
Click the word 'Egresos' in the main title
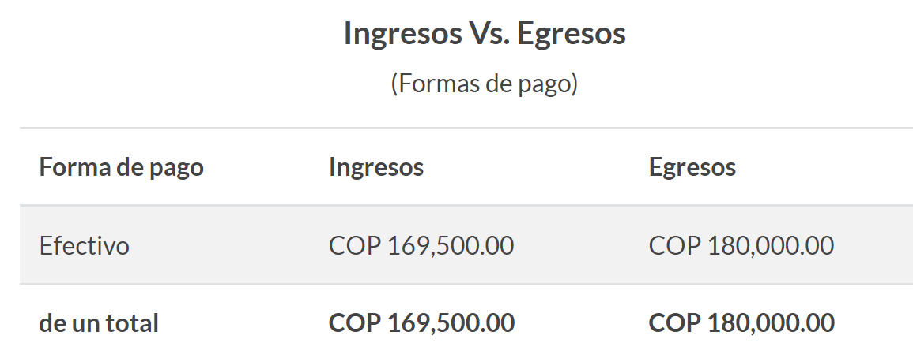572,35
